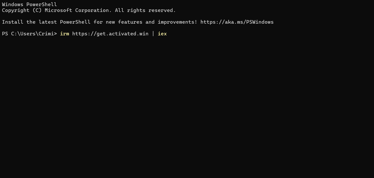Click the yellow irm command word

point(65,34)
